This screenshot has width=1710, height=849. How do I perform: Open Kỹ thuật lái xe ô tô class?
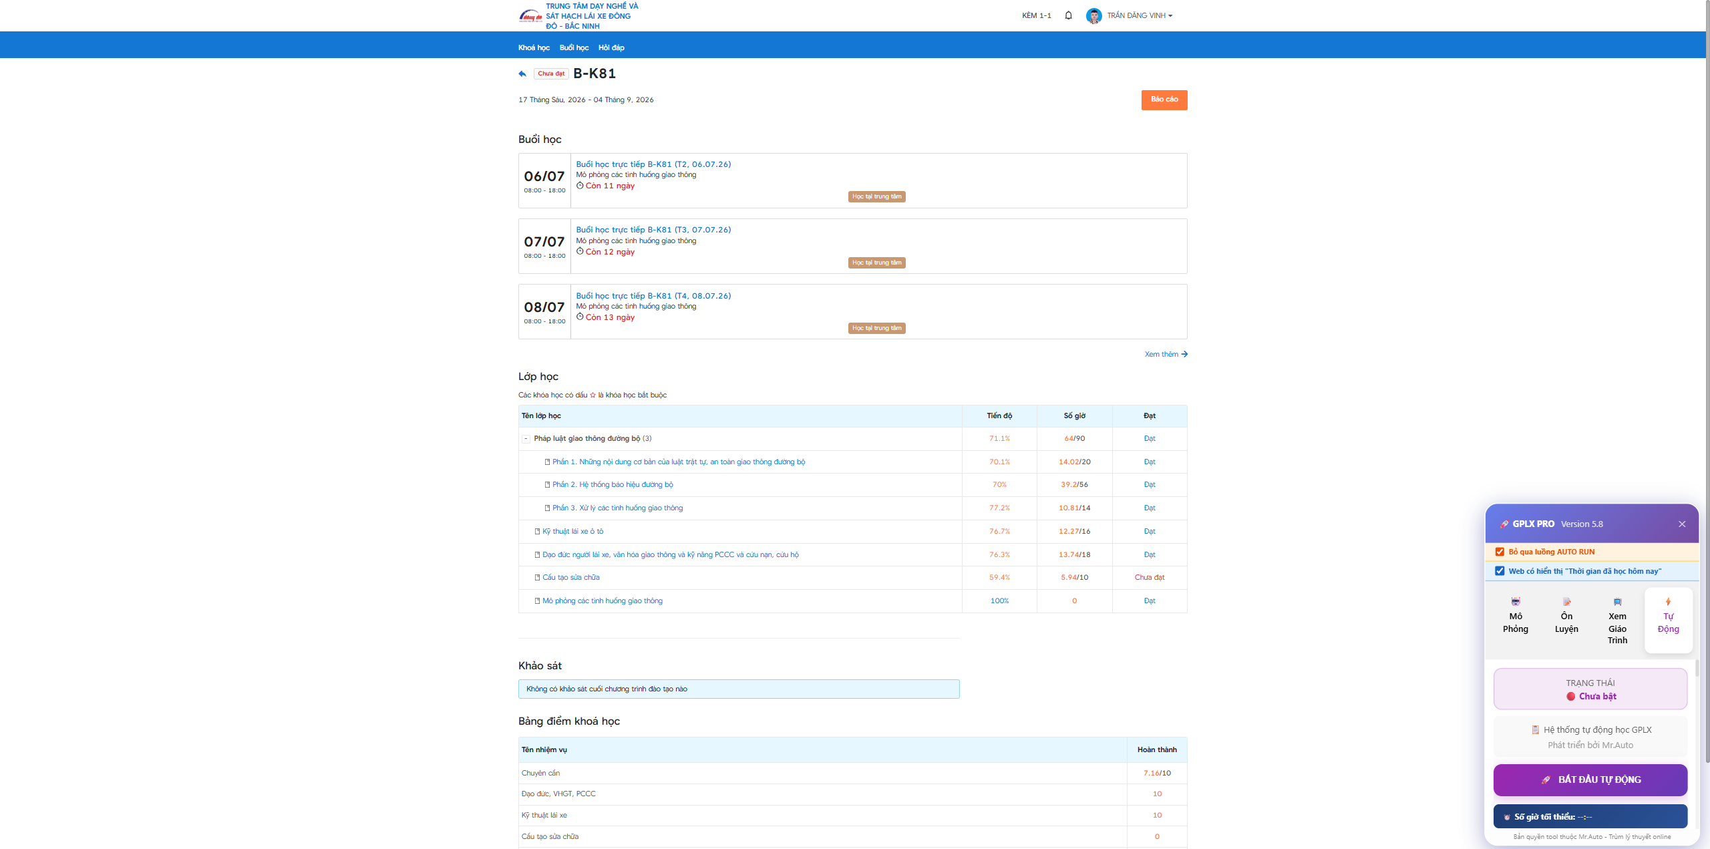pyautogui.click(x=572, y=531)
